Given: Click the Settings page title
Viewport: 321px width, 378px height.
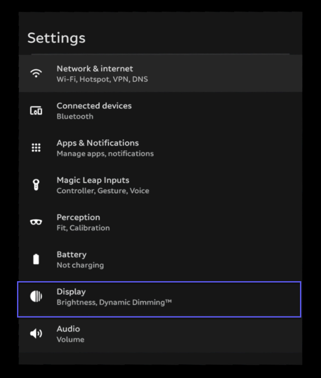Looking at the screenshot, I should (56, 38).
